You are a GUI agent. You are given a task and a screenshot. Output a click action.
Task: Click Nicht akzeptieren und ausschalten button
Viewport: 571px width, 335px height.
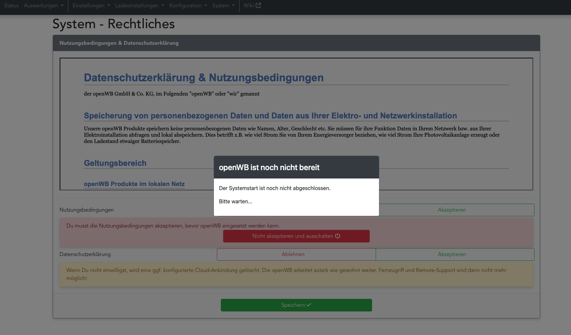click(x=296, y=236)
